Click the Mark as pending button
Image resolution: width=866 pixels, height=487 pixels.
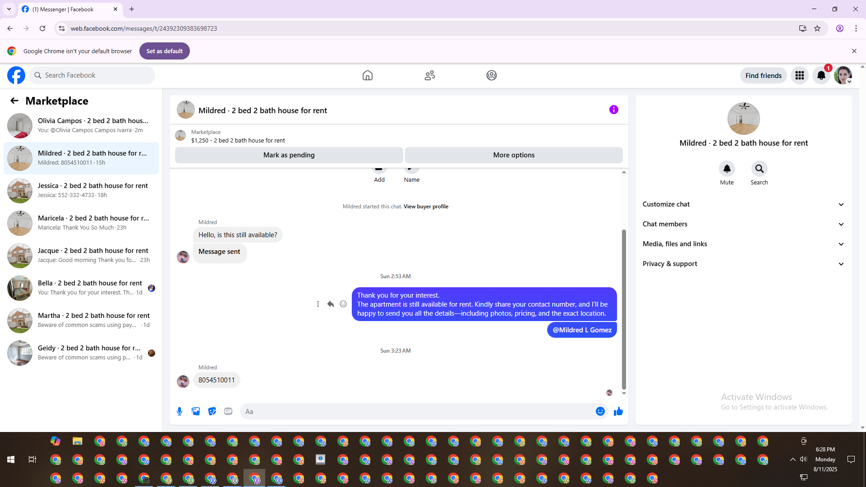(x=289, y=155)
